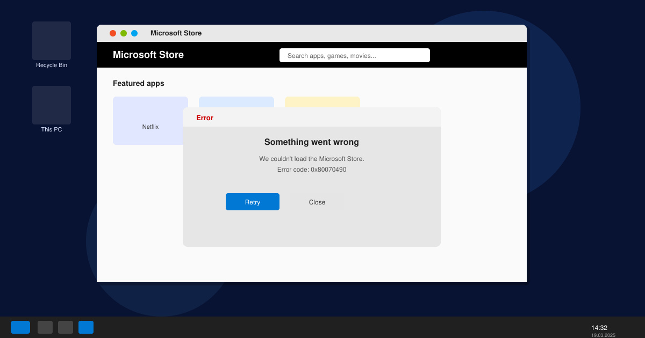Click the blue Start button on taskbar
The width and height of the screenshot is (645, 338).
(x=20, y=327)
